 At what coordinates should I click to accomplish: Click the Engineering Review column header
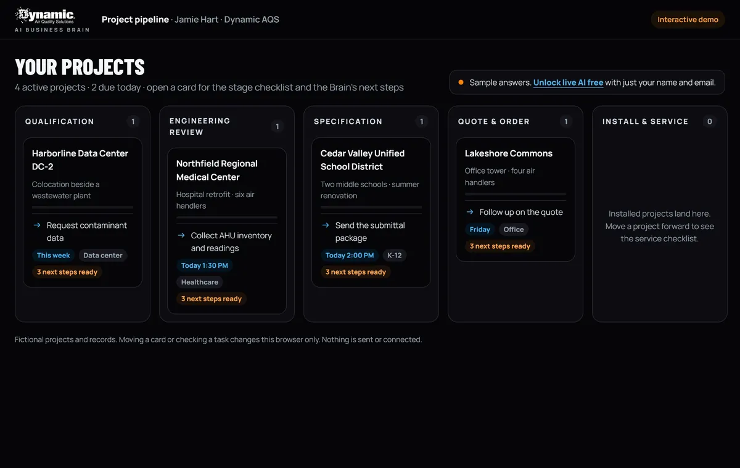[x=200, y=127]
